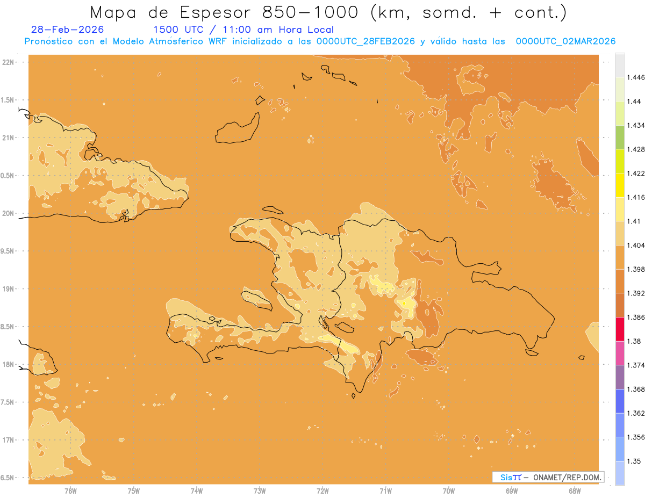Click the "71W" longitude label
Viewport: 645px width, 498px height.
(386, 491)
